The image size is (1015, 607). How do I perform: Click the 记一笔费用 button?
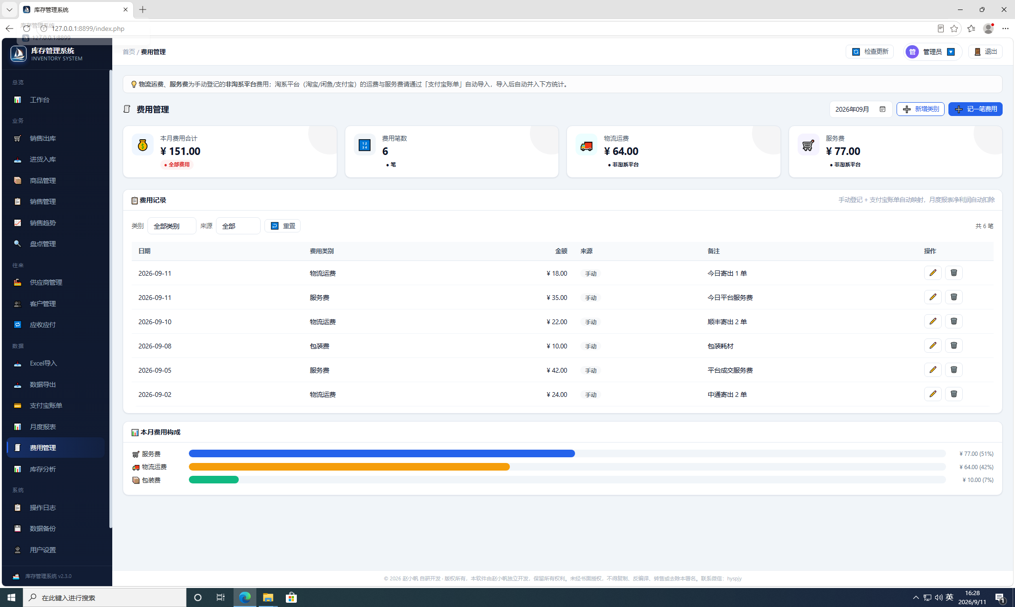coord(975,109)
